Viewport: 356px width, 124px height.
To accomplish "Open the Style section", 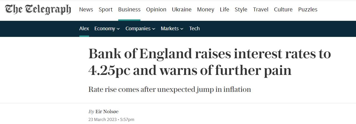I will point(241,9).
